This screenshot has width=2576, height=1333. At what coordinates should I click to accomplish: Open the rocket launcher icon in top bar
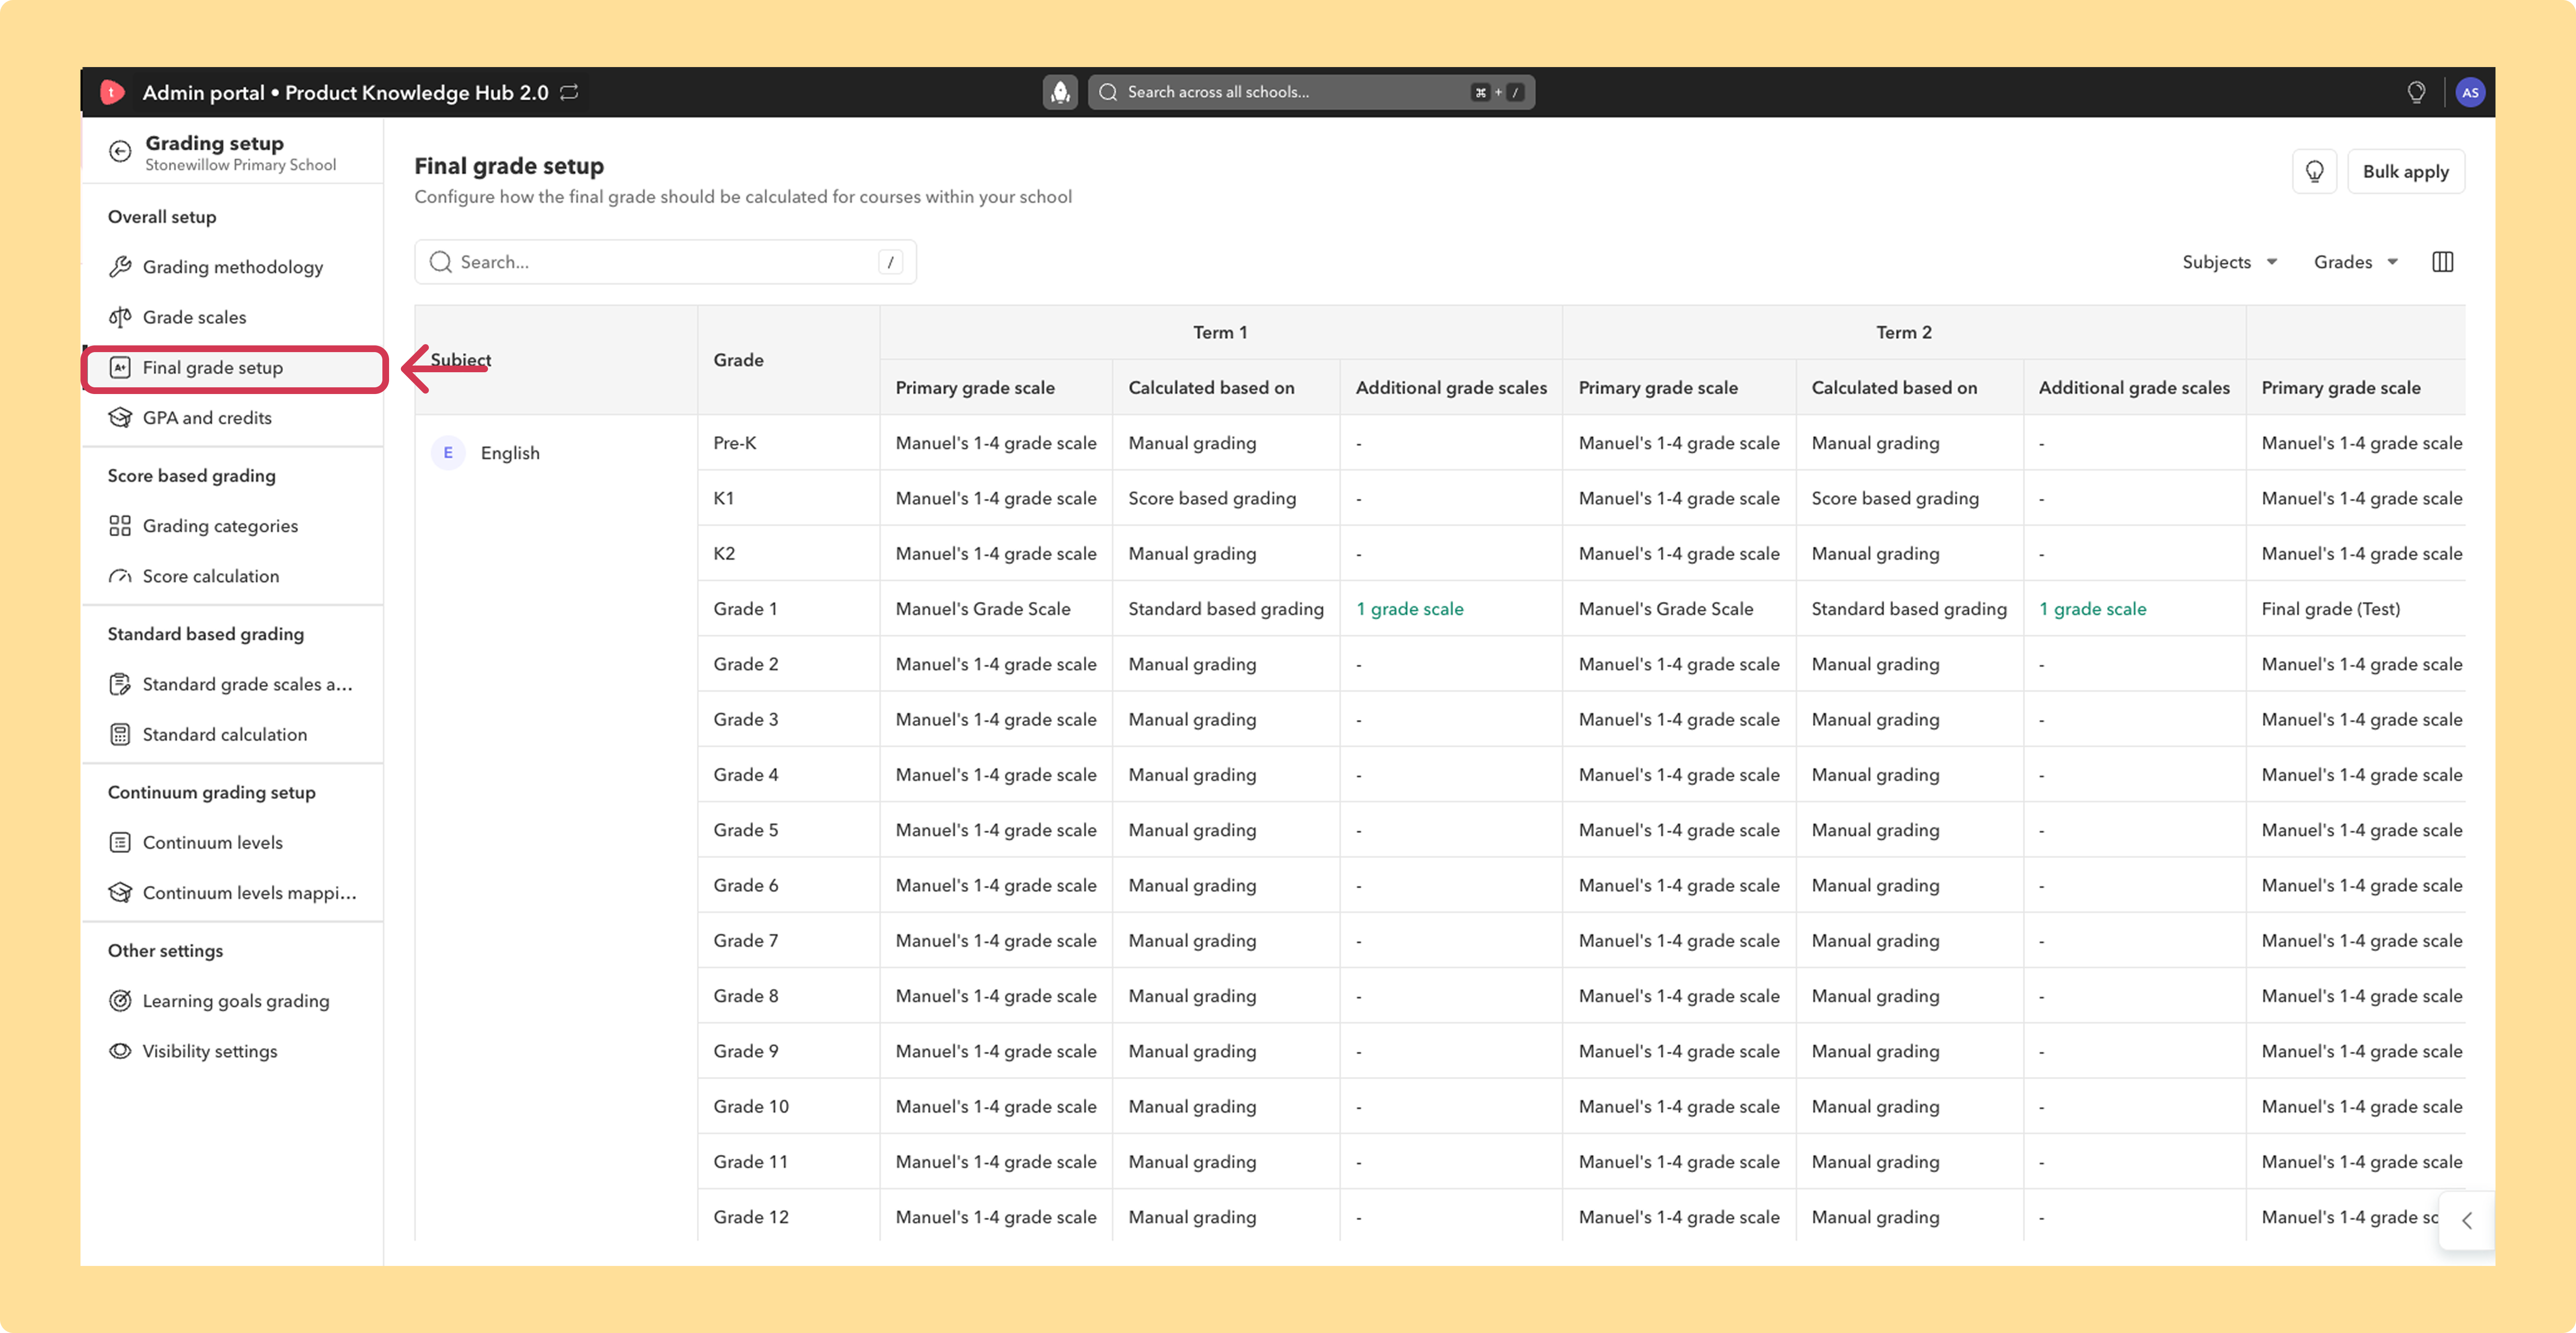[1060, 92]
